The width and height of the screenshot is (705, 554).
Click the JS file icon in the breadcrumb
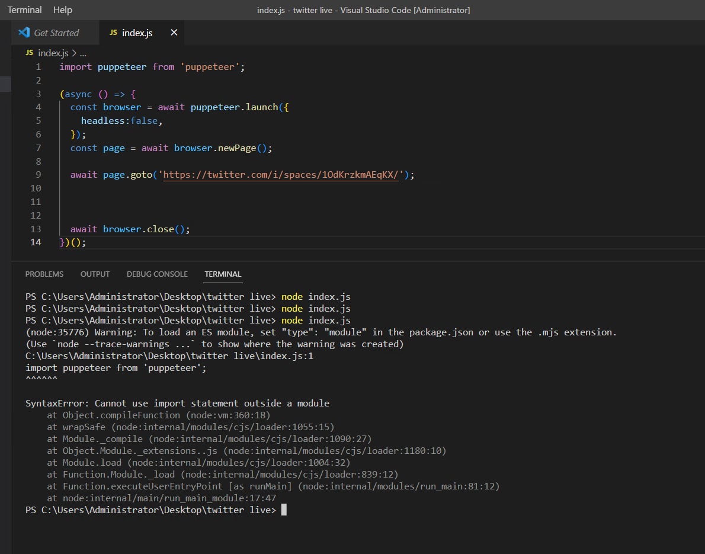coord(29,53)
